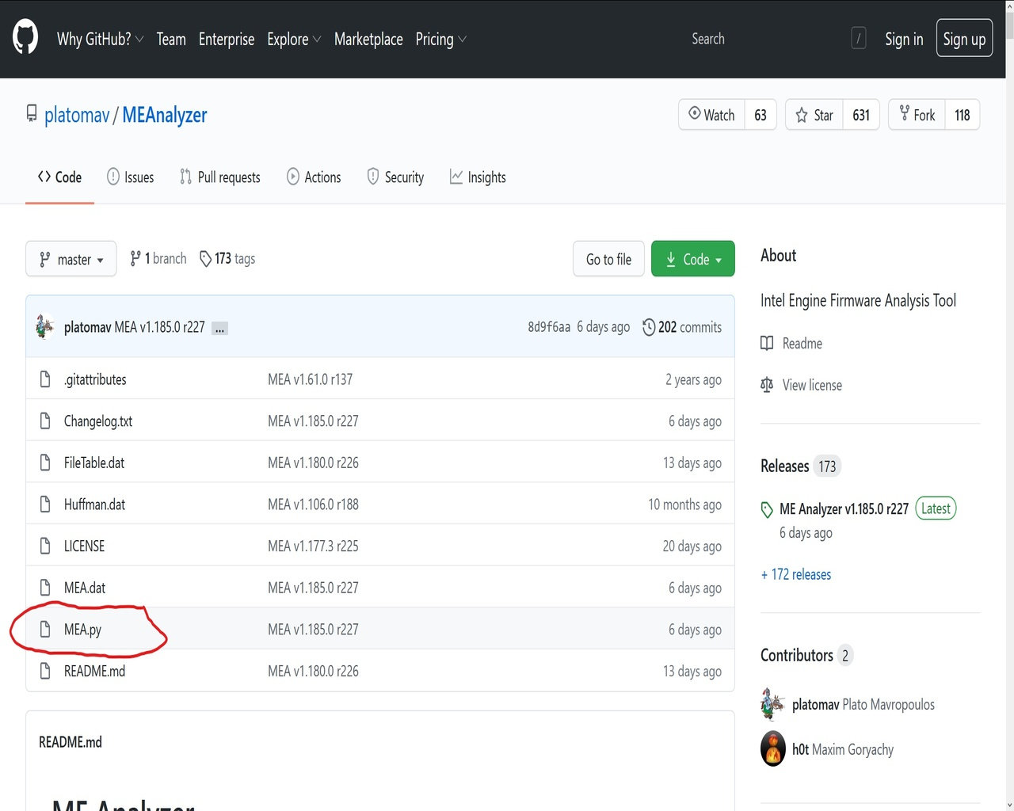1014x811 pixels.
Task: Switch to the Issues tab
Action: coord(131,177)
